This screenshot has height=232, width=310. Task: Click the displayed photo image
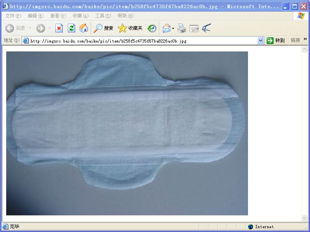point(127,133)
